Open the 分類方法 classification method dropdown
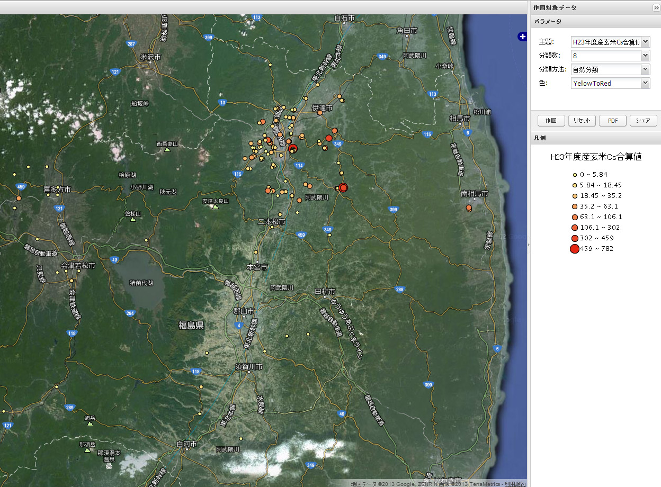The width and height of the screenshot is (661, 487). (645, 69)
